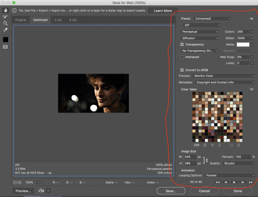Shift selected colors to web palette icon
Image resolution: width=258 pixels, height=197 pixels.
point(212,145)
